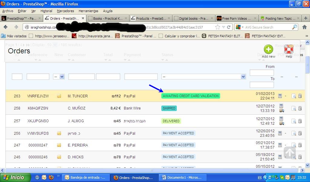The height and width of the screenshot is (182, 310).
Task: Open the Herramientas menu
Action: click(88, 11)
